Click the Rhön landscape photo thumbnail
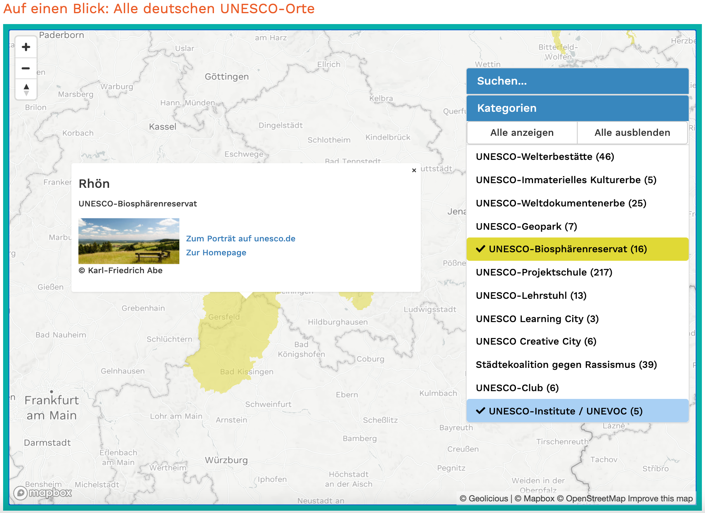This screenshot has height=513, width=705. [129, 241]
